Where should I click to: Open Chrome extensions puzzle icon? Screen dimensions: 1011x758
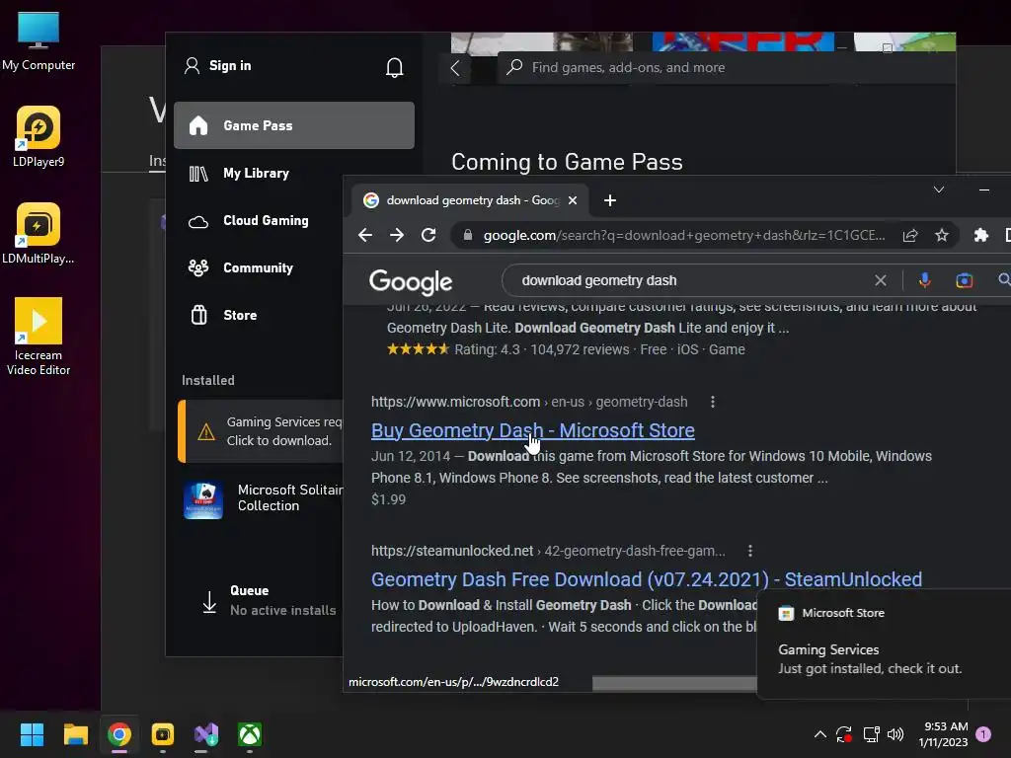click(980, 235)
